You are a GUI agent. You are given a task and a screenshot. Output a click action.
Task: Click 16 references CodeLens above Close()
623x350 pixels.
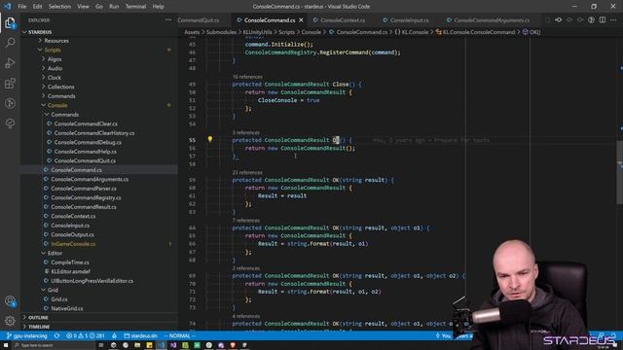(x=247, y=77)
